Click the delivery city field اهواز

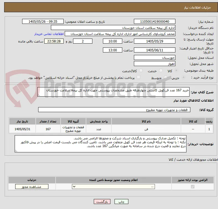click(154, 64)
